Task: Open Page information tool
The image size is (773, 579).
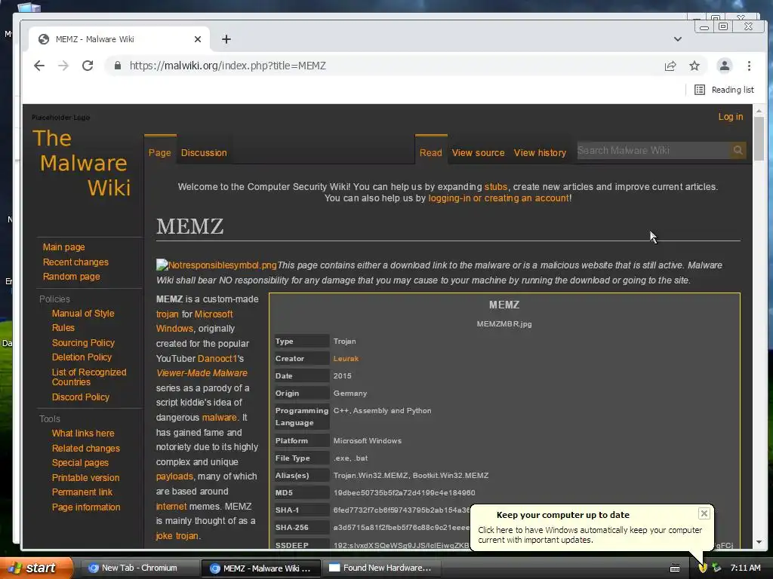Action: pos(86,507)
